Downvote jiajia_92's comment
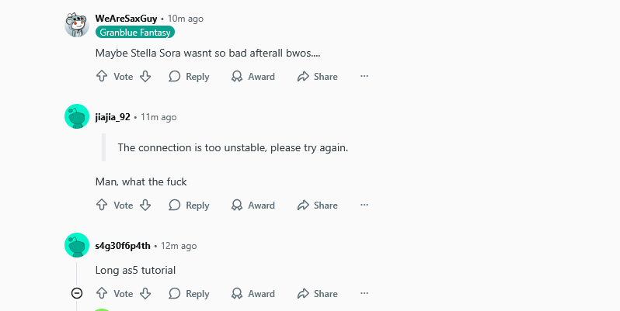This screenshot has height=311, width=620. [x=145, y=205]
